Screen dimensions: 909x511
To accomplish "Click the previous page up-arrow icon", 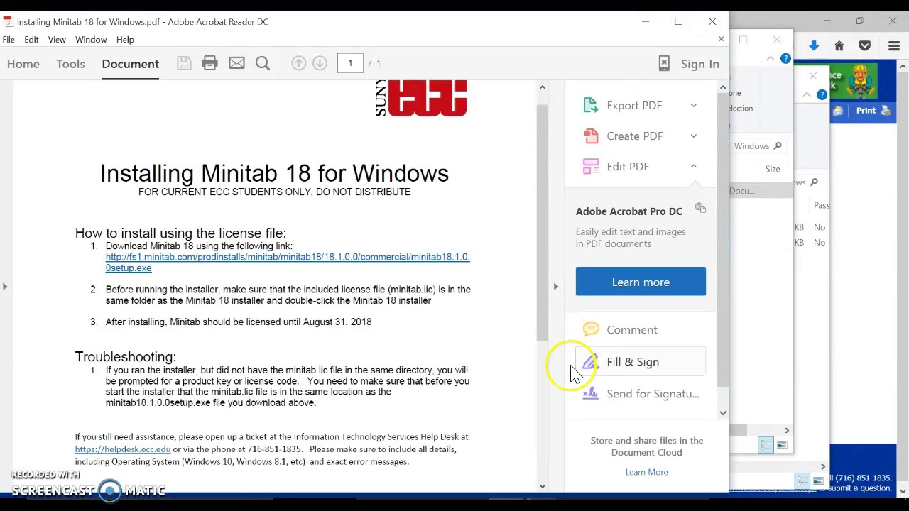I will click(x=299, y=64).
